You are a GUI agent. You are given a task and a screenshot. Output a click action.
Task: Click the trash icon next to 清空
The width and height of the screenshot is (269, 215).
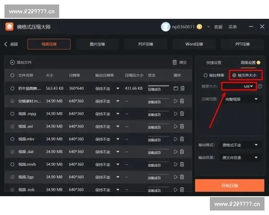coord(174,62)
